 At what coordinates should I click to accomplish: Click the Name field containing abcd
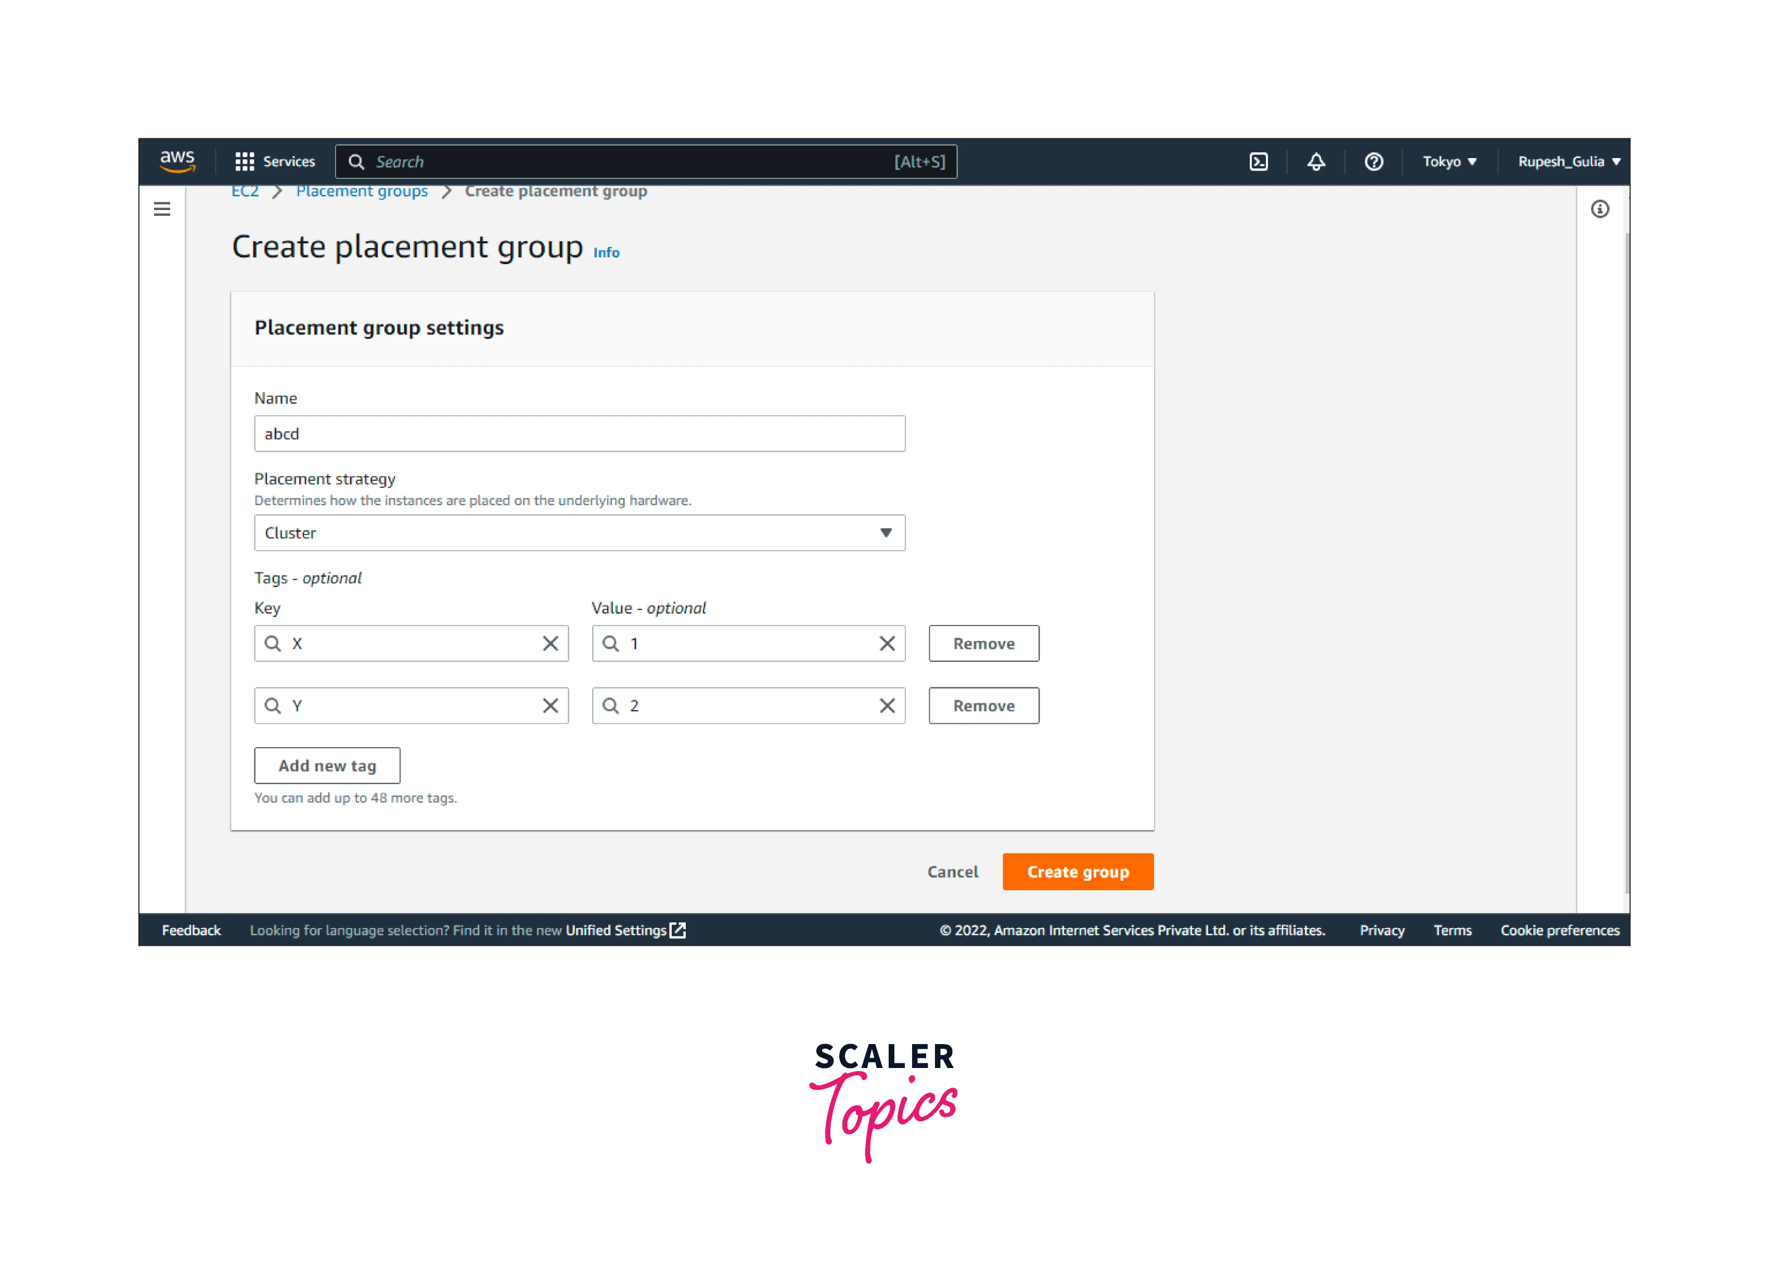coord(579,434)
